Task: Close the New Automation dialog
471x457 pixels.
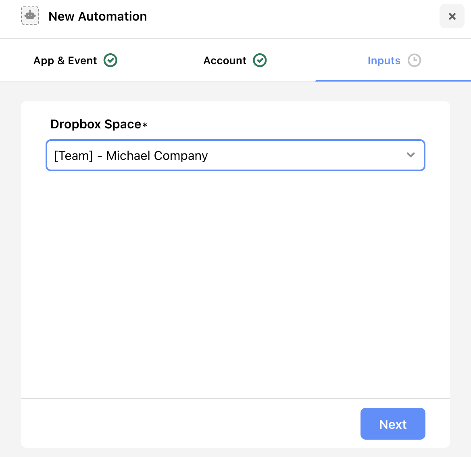Action: pyautogui.click(x=452, y=16)
